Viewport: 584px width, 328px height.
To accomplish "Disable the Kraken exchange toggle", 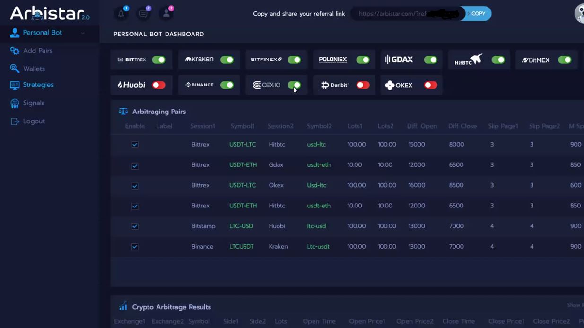I will click(227, 60).
